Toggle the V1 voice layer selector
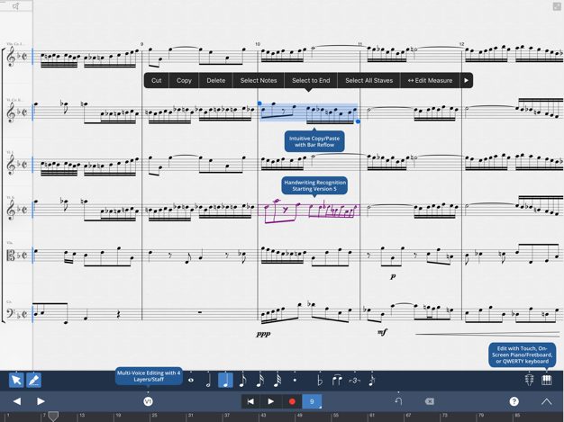 click(149, 401)
